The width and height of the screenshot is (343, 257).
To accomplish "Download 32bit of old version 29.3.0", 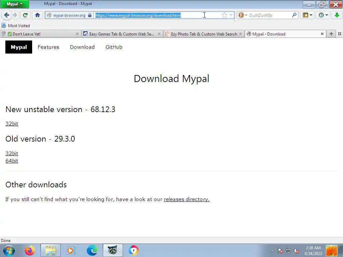I will click(12, 153).
